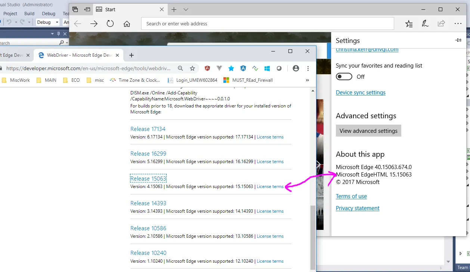This screenshot has height=272, width=470.
Task: Click the Edge home button
Action: point(127,24)
